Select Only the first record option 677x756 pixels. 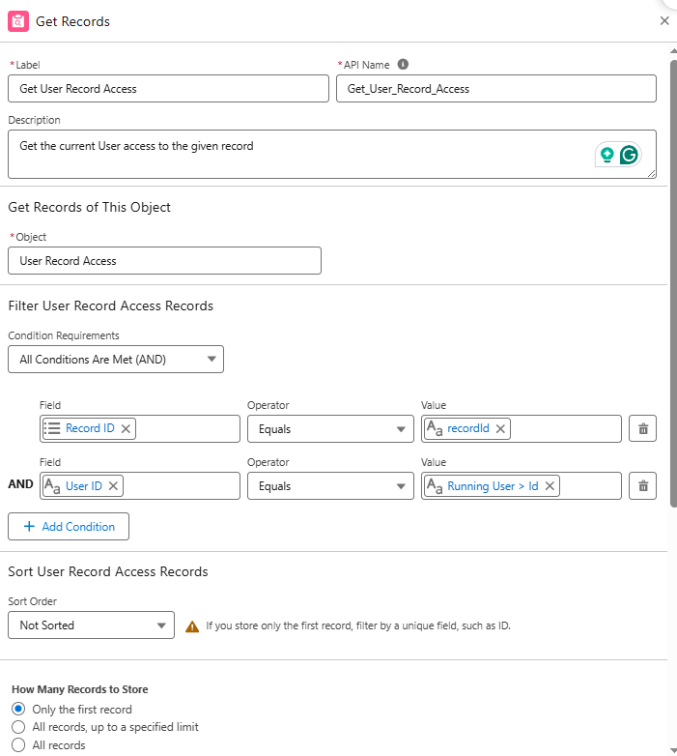(x=18, y=710)
